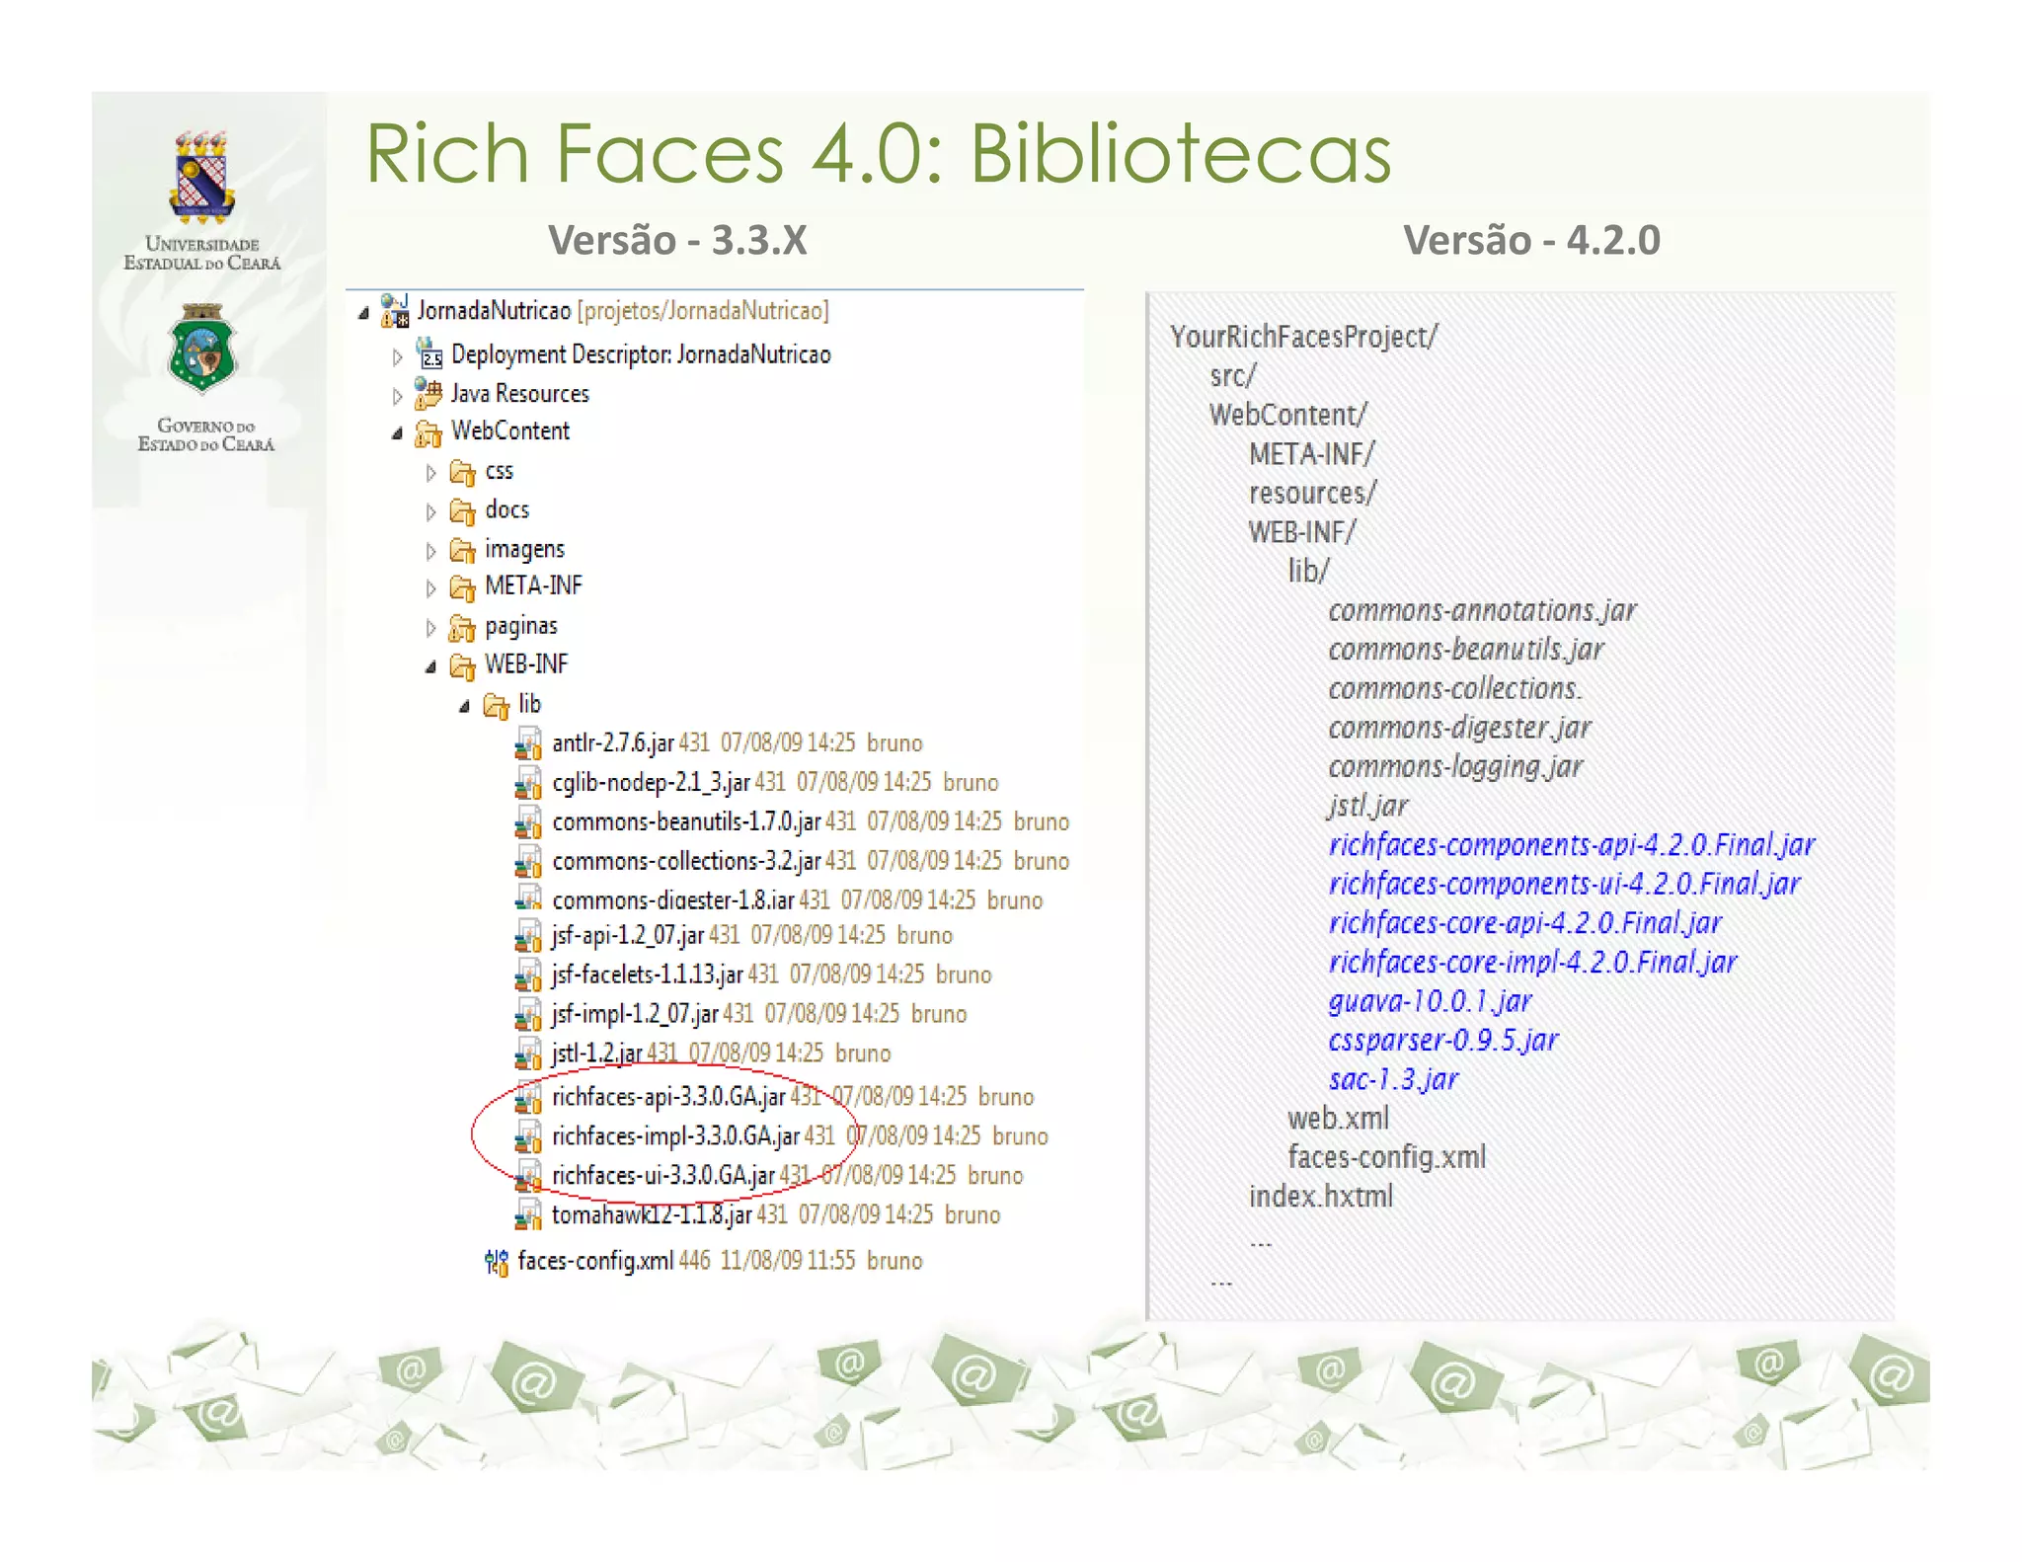2022x1562 pixels.
Task: Click the JornadaNutricao project icon
Action: coord(396,311)
